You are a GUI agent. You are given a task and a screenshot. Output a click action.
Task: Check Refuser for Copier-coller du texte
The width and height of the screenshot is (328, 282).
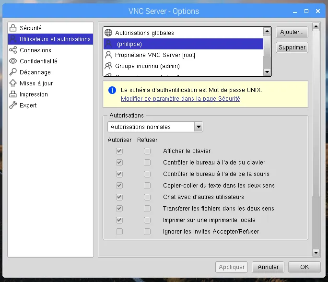point(147,185)
